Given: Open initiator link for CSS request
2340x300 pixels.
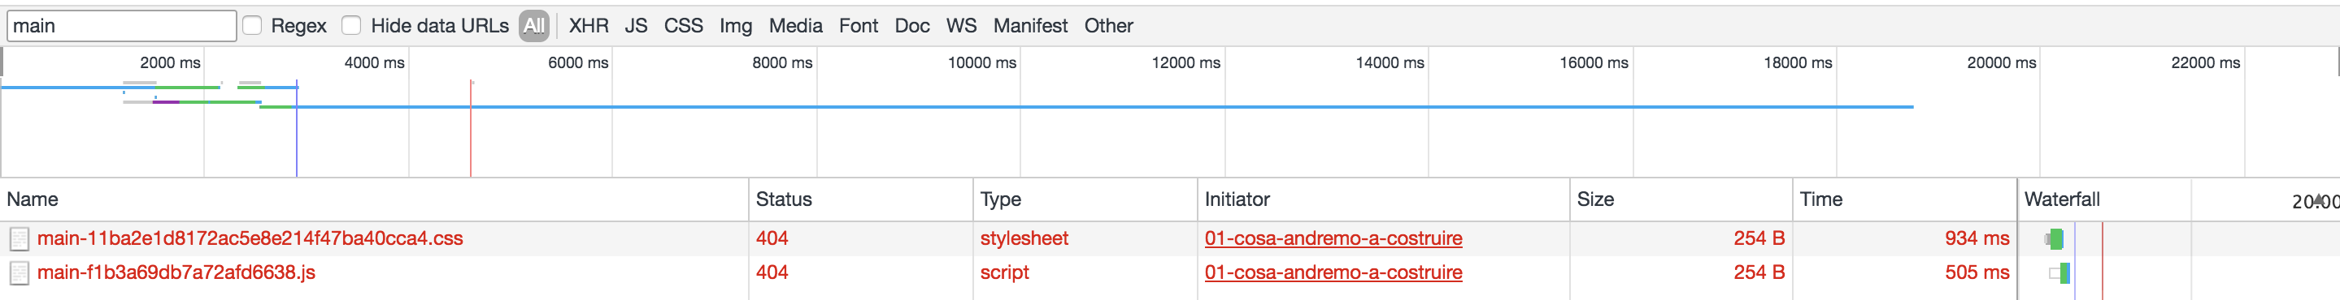Looking at the screenshot, I should coord(1333,238).
